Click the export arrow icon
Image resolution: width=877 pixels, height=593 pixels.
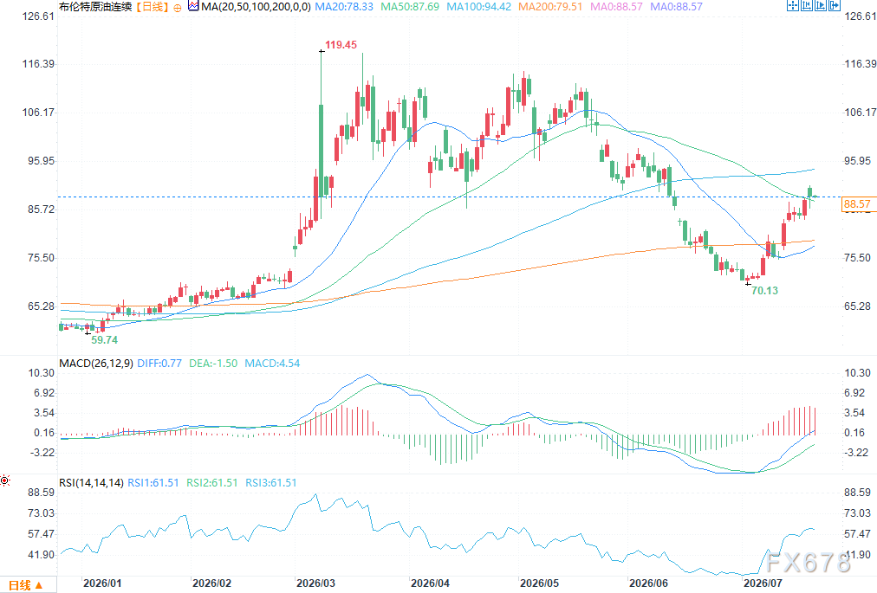[x=835, y=5]
